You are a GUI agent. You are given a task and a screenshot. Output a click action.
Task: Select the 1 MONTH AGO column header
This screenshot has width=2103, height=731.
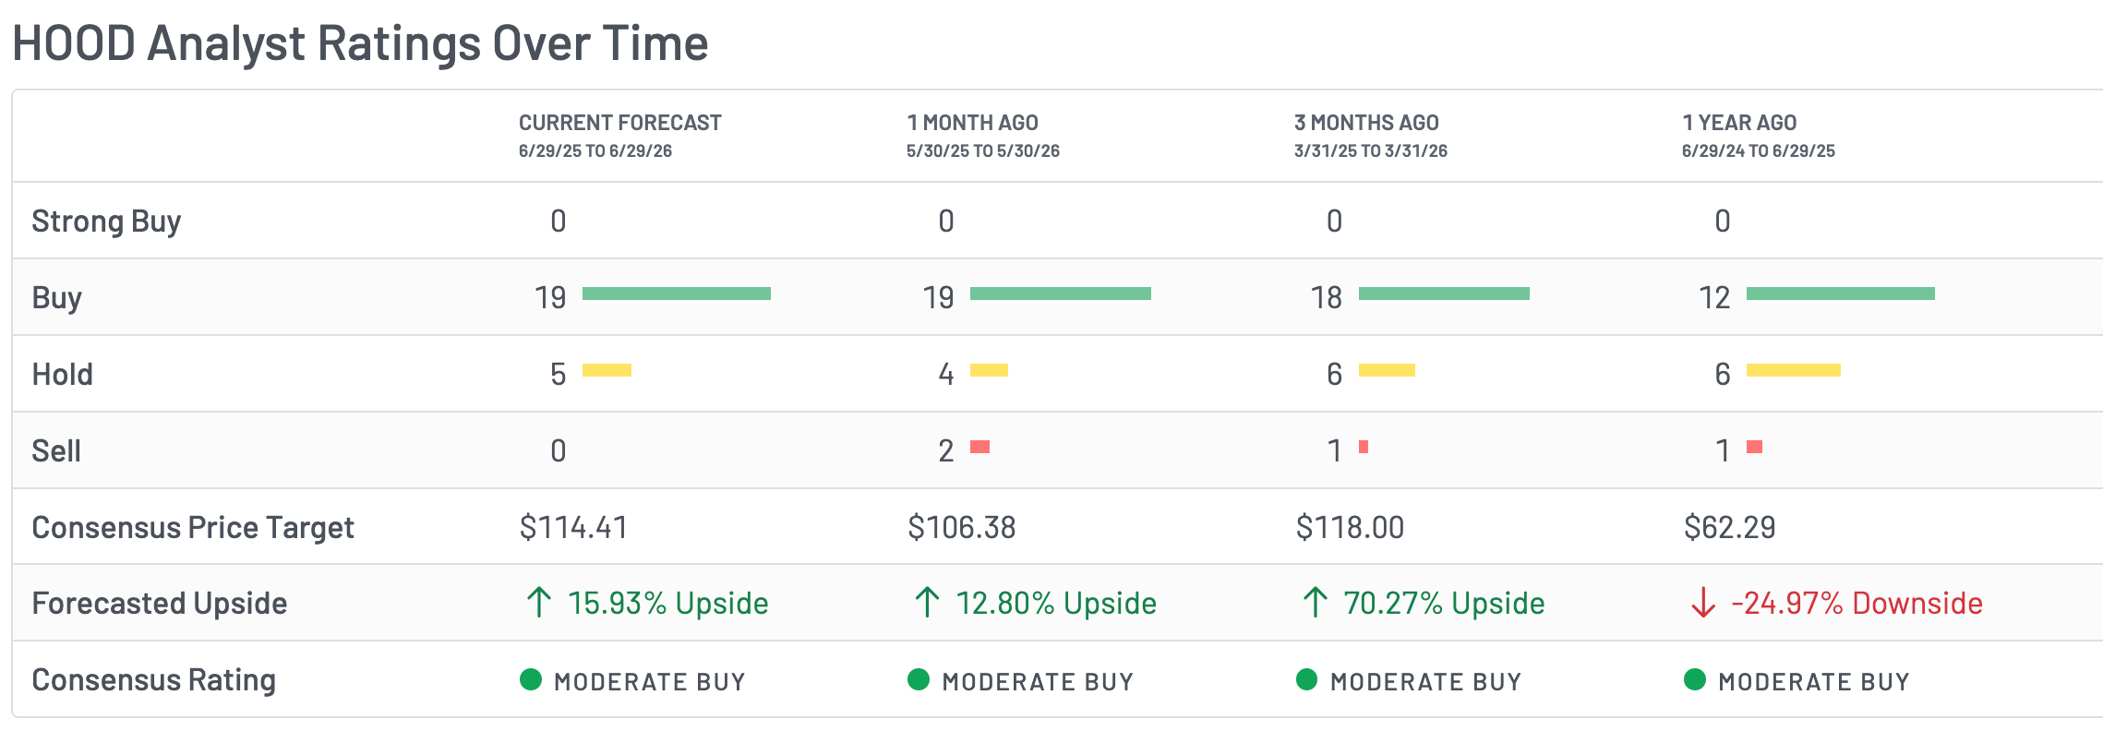(972, 123)
